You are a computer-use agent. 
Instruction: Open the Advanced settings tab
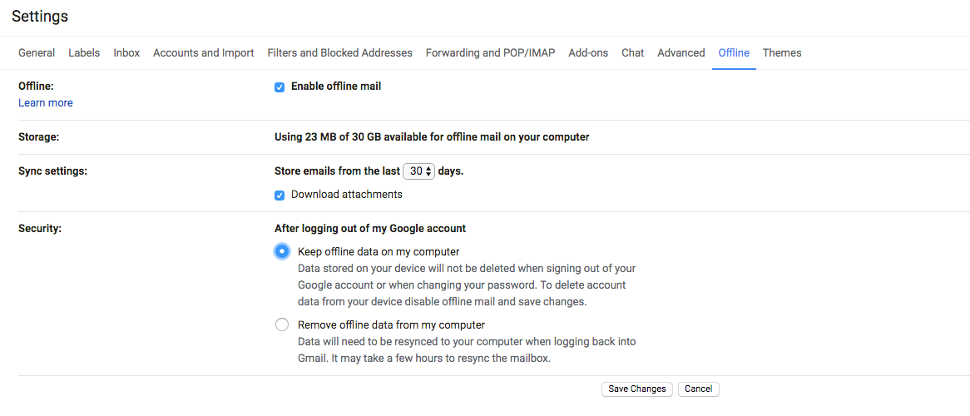(x=681, y=53)
